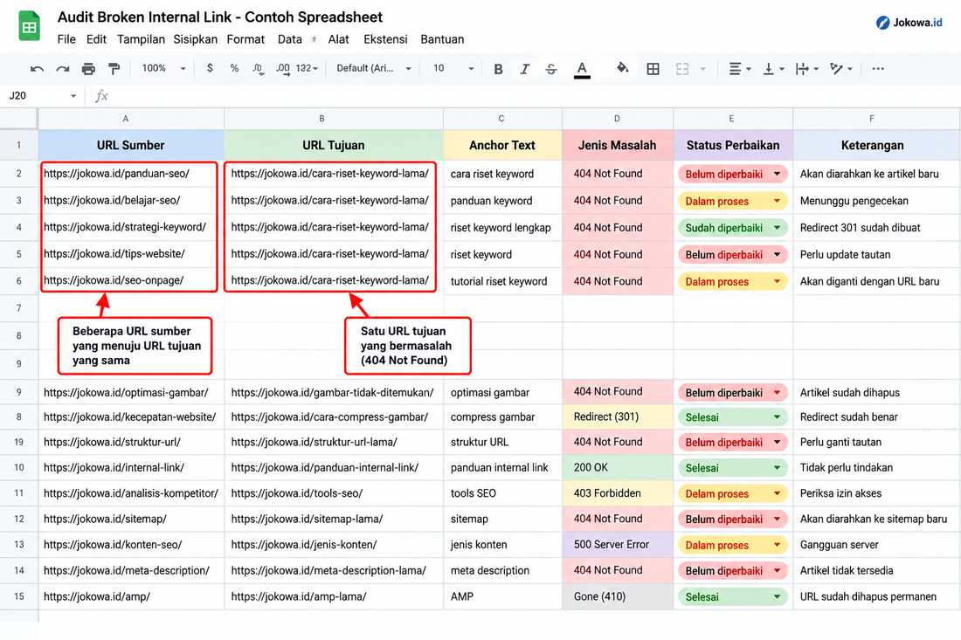
Task: Open the Default (Ari... font dropdown
Action: click(x=374, y=68)
